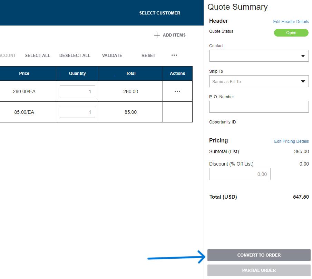Click Reset in the toolbar

click(x=148, y=56)
